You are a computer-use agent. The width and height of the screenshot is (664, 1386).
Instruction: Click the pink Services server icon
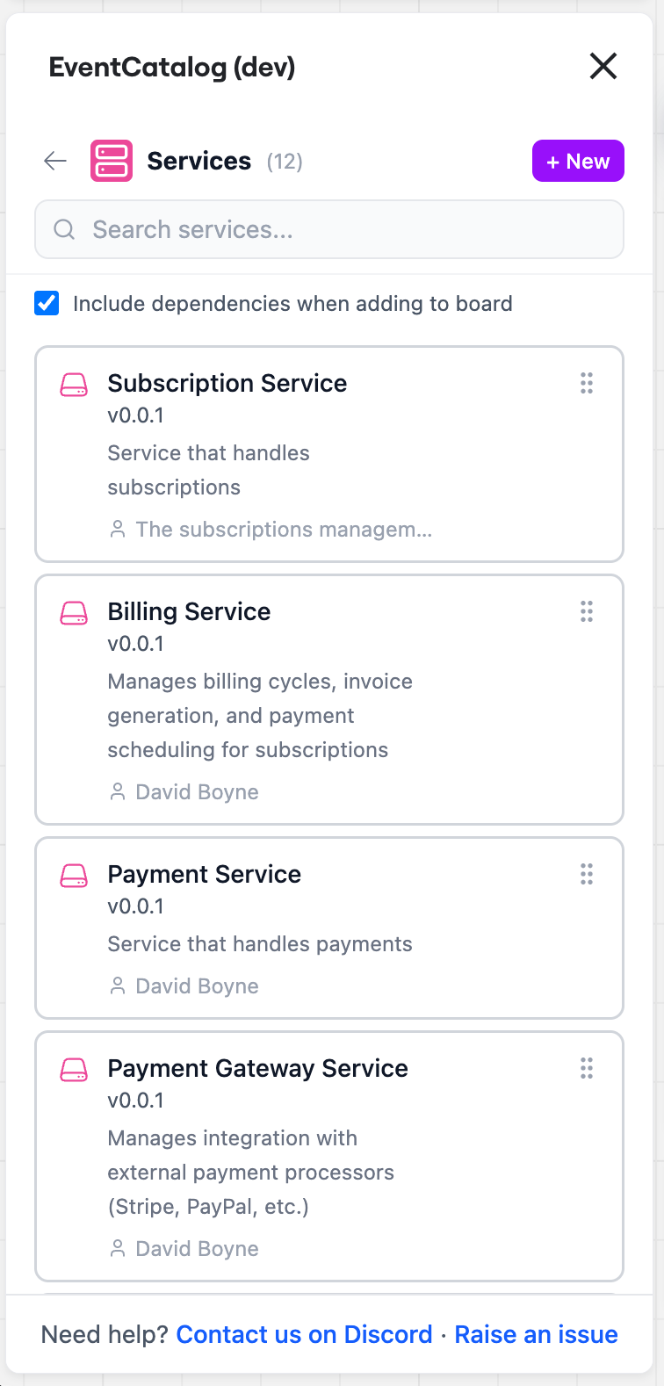pyautogui.click(x=112, y=161)
